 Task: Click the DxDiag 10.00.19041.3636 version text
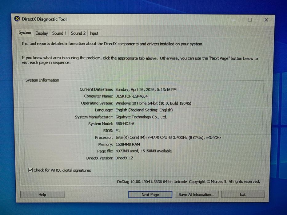[152, 182]
